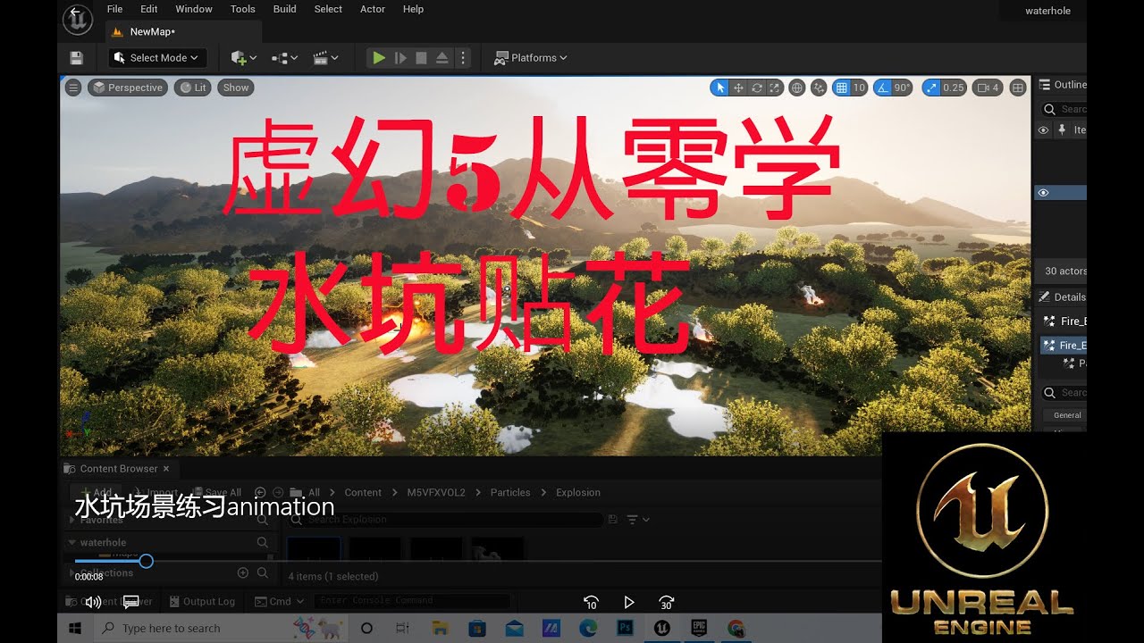
Task: Choose the translate move tool
Action: coord(739,88)
